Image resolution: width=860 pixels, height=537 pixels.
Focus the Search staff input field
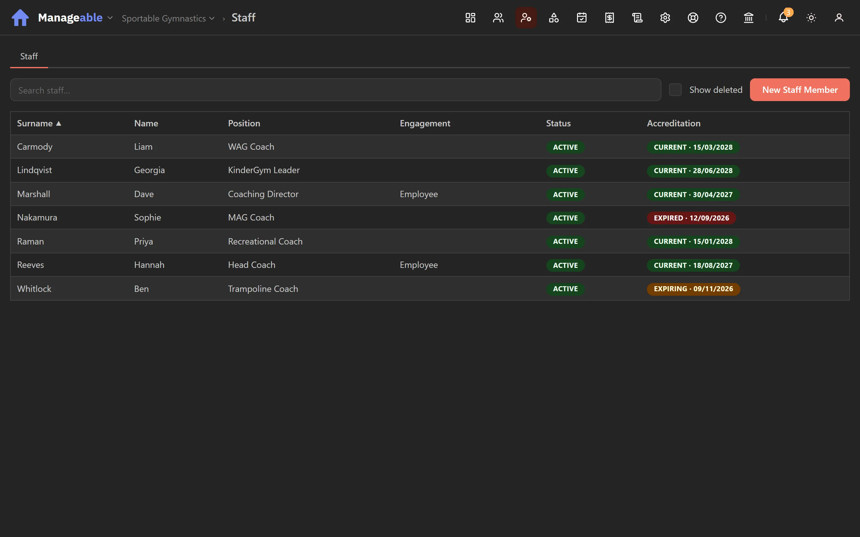[335, 90]
